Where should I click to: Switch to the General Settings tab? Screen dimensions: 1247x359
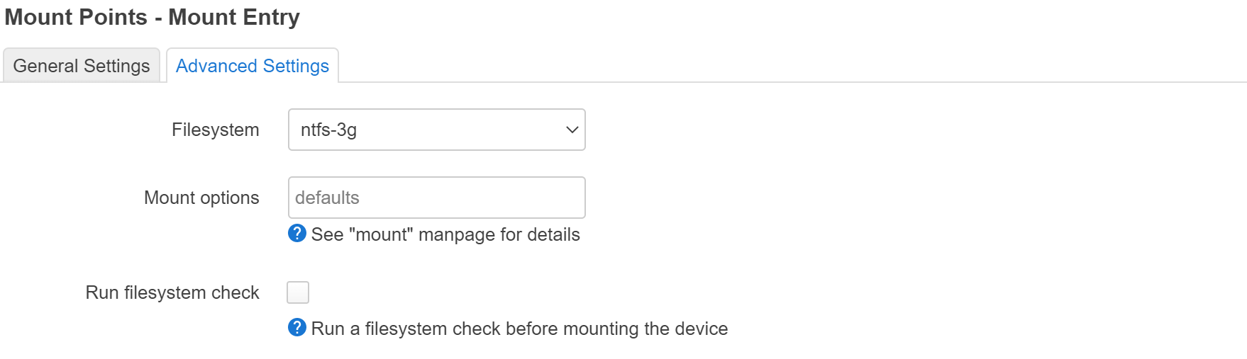click(82, 66)
